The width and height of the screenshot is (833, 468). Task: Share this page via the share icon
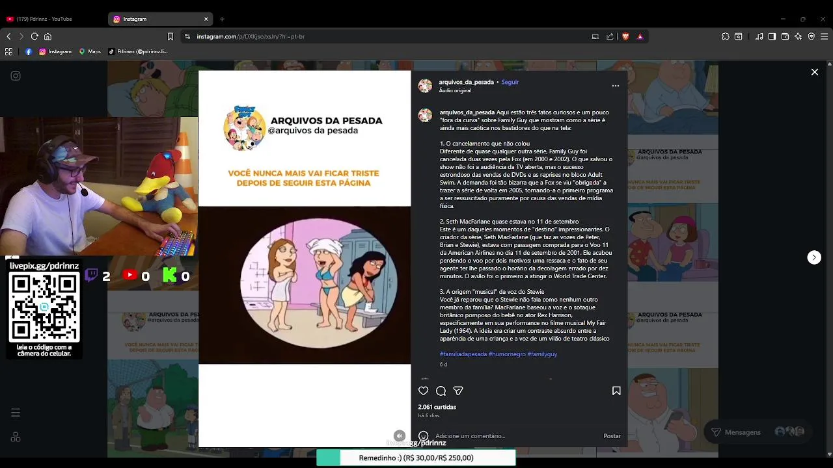coord(610,36)
